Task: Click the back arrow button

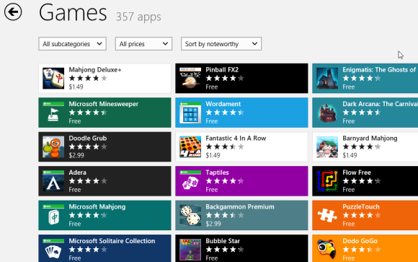Action: [13, 12]
